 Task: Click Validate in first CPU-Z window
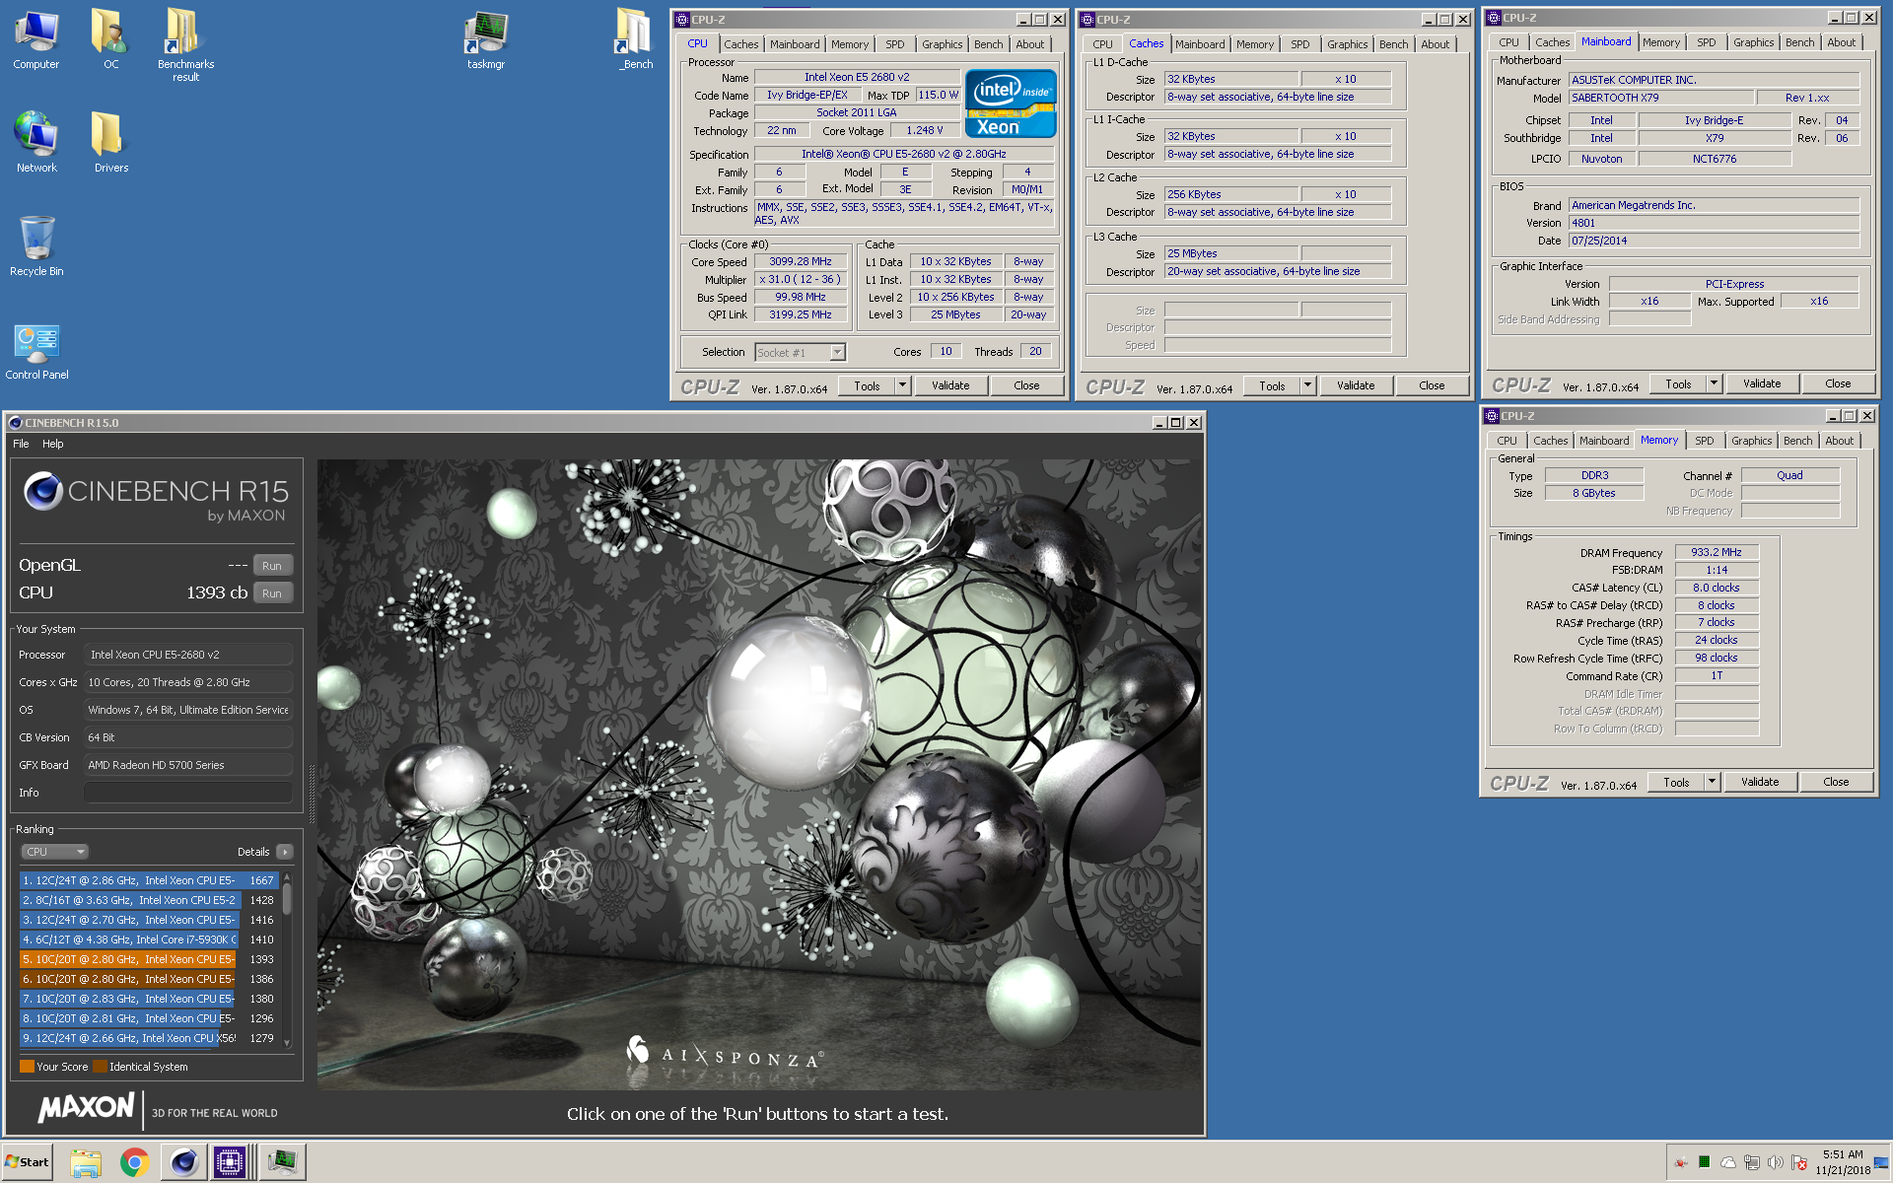tap(950, 385)
